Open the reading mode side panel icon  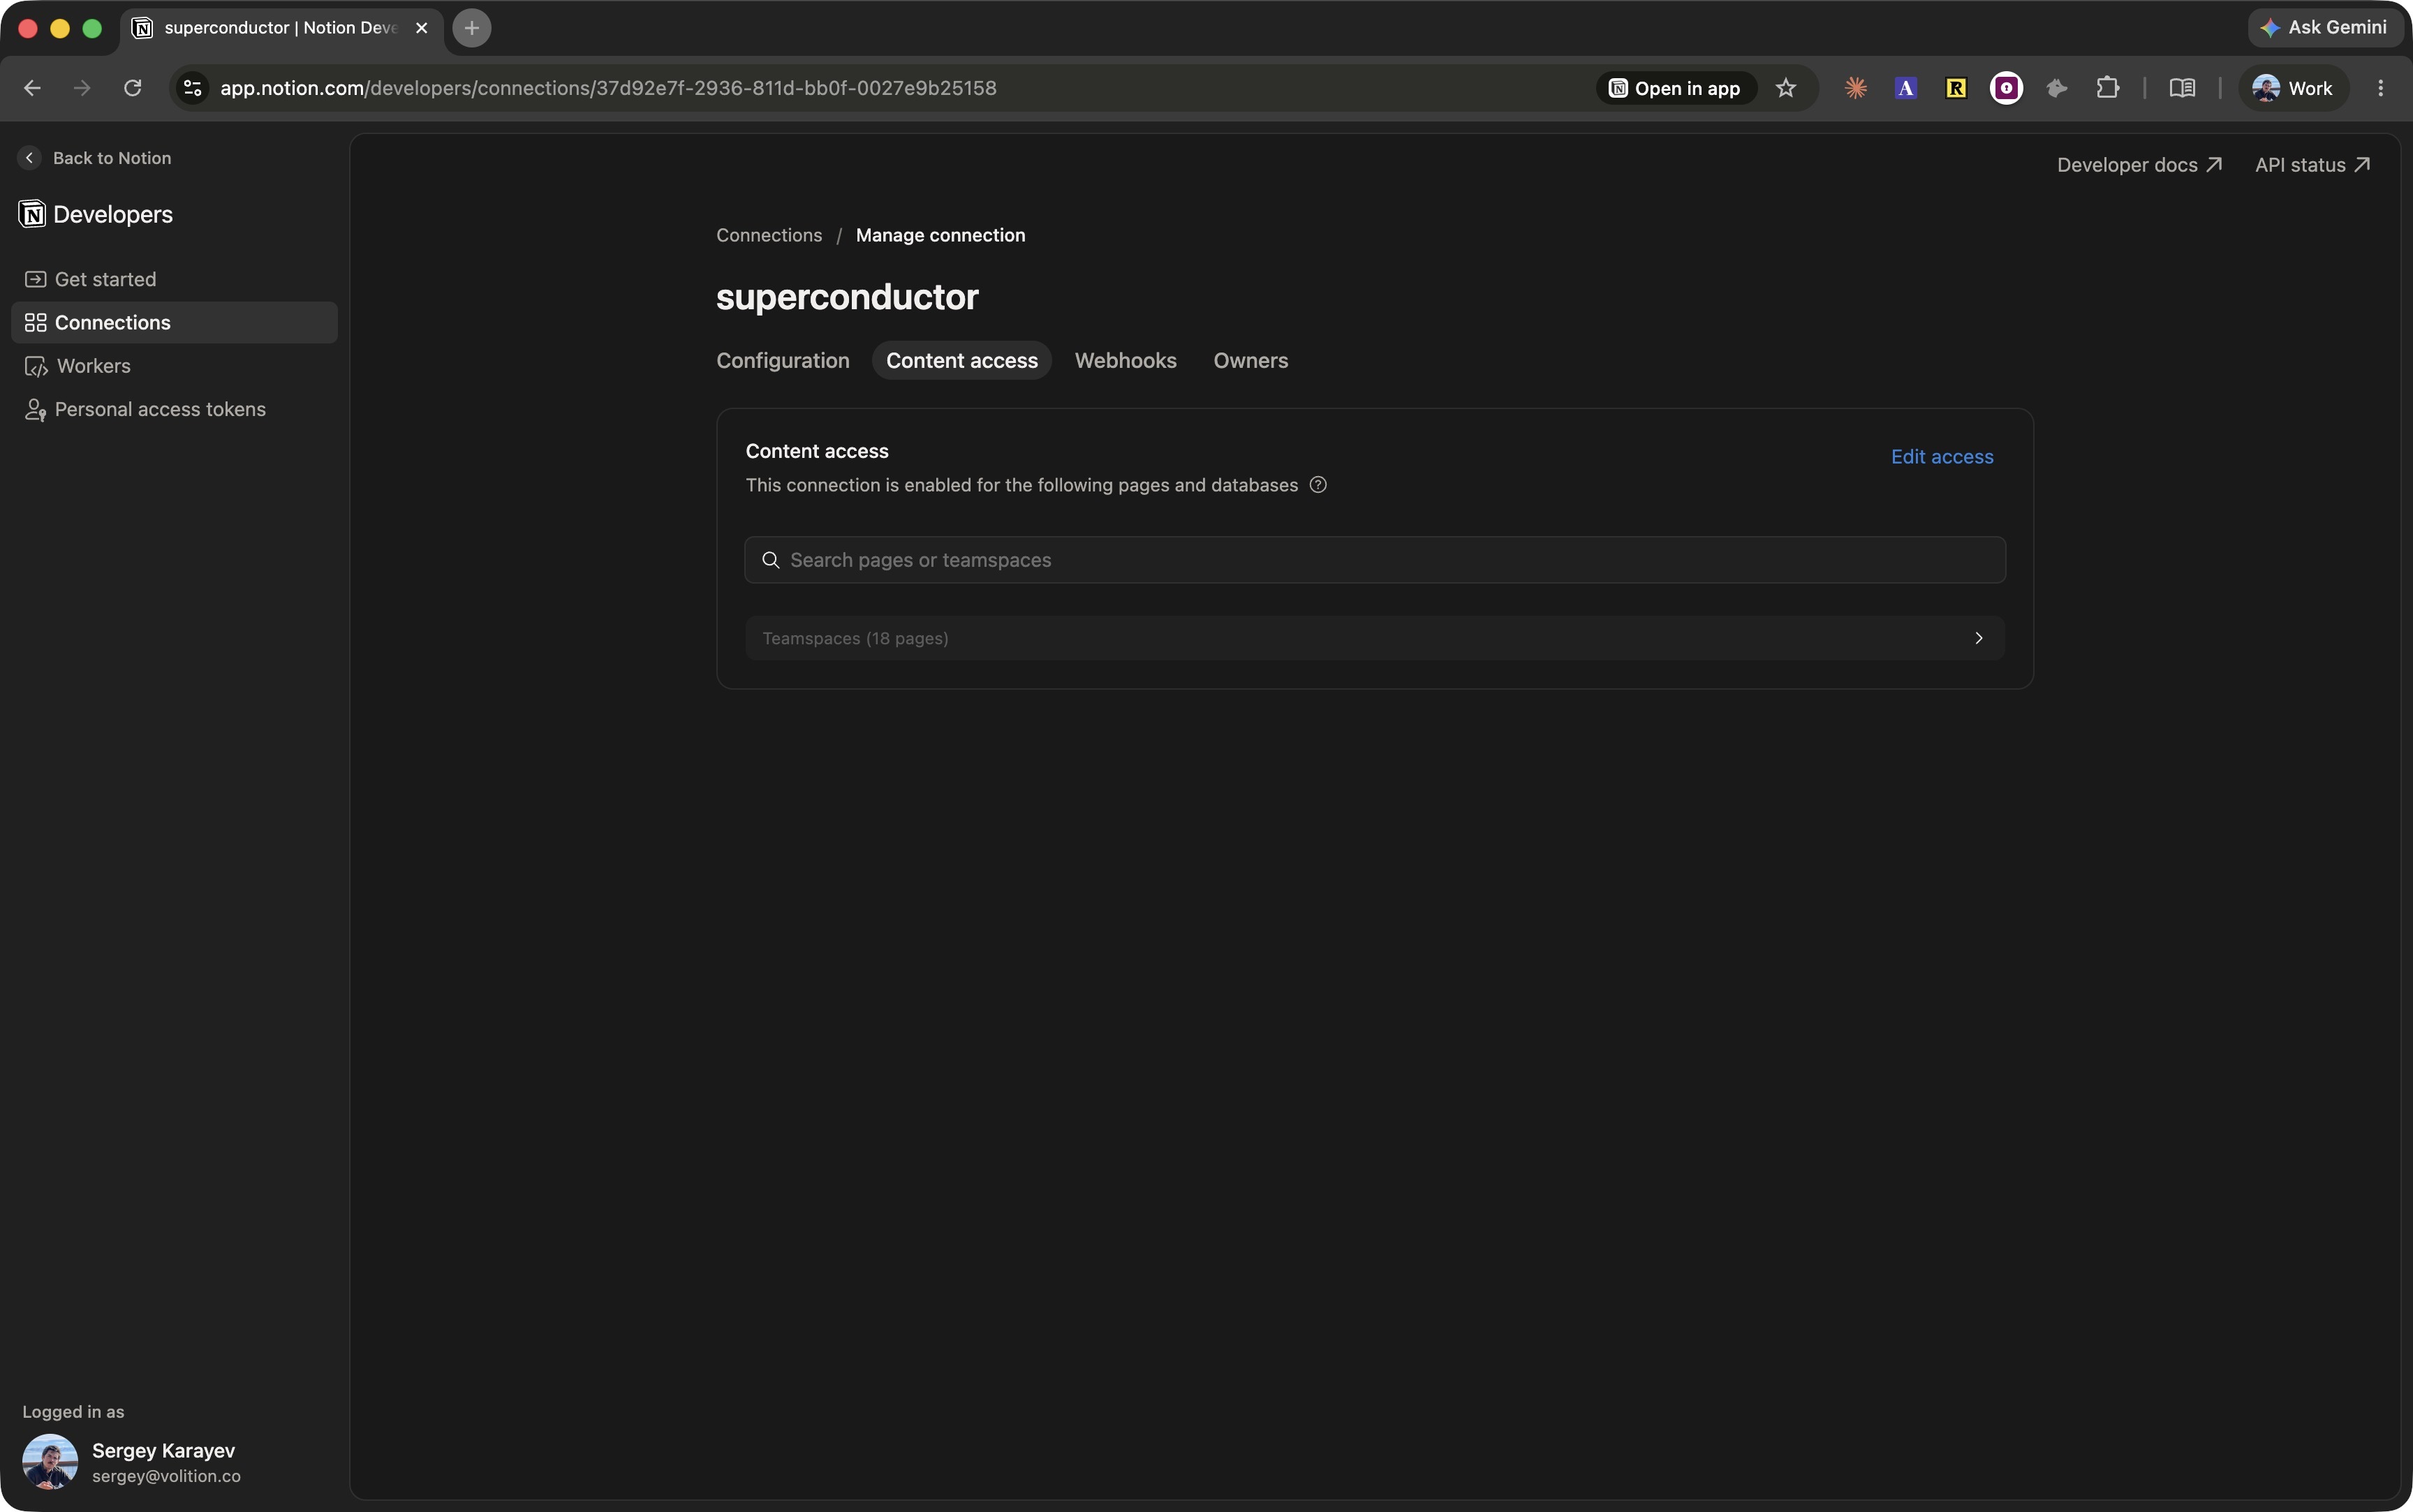pos(2182,88)
